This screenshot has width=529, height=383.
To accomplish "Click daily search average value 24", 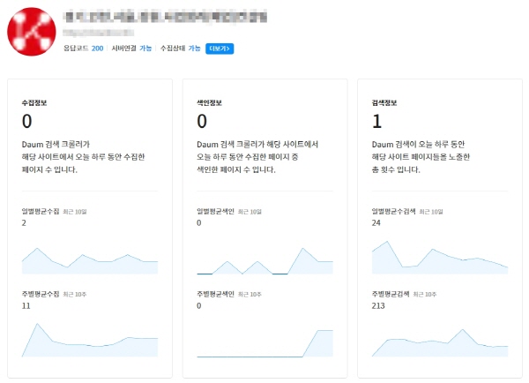I will coord(376,223).
